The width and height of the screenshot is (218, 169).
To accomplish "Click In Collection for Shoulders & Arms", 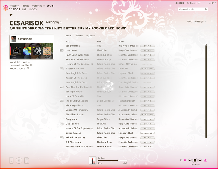I will tap(147, 115).
